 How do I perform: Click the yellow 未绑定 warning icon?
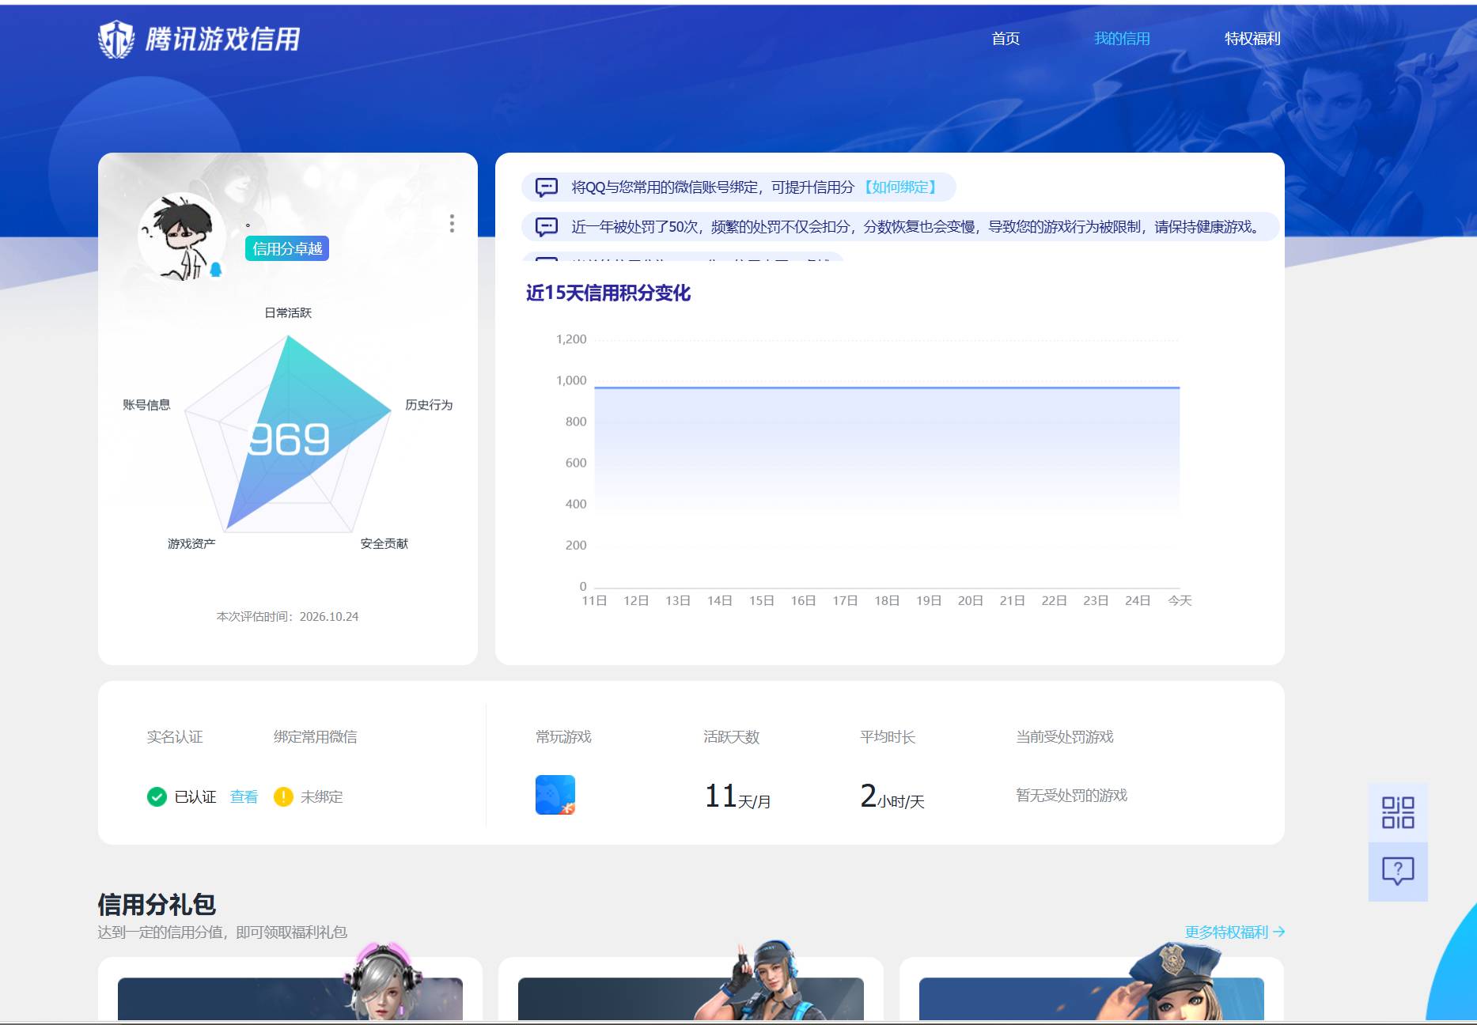click(x=283, y=797)
